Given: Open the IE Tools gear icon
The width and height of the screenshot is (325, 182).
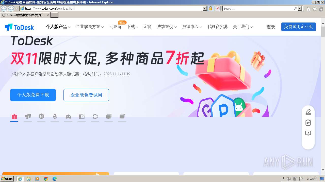Looking at the screenshot, I should pyautogui.click(x=321, y=9).
